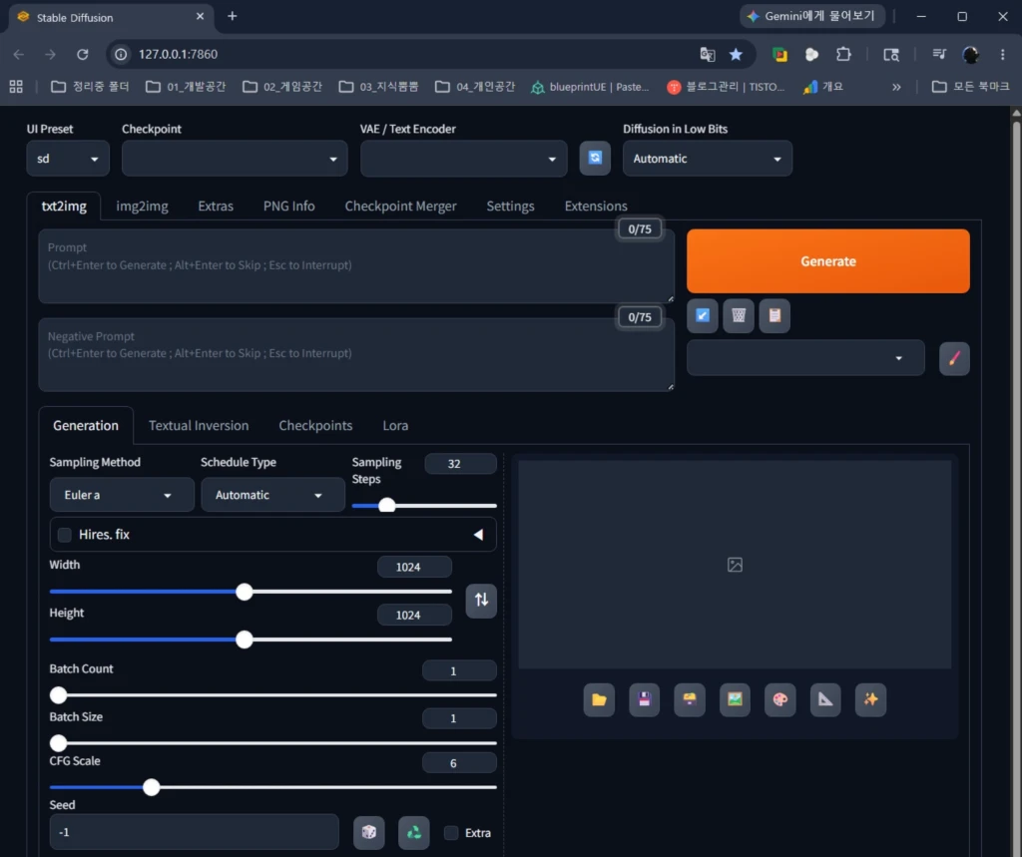Open the VAE / Text Encoder dropdown
Viewport: 1022px width, 857px height.
[464, 159]
